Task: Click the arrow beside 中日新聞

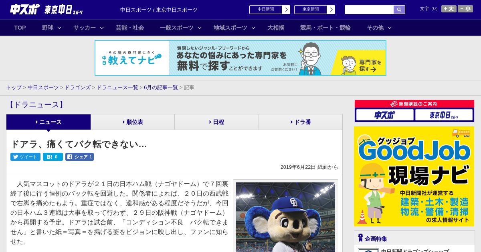Action: [x=286, y=10]
